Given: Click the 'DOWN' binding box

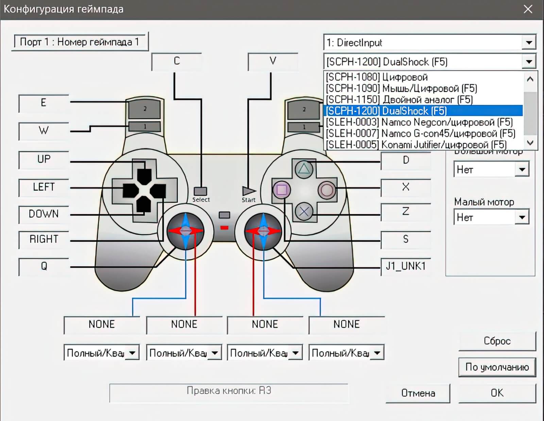Looking at the screenshot, I should [44, 215].
